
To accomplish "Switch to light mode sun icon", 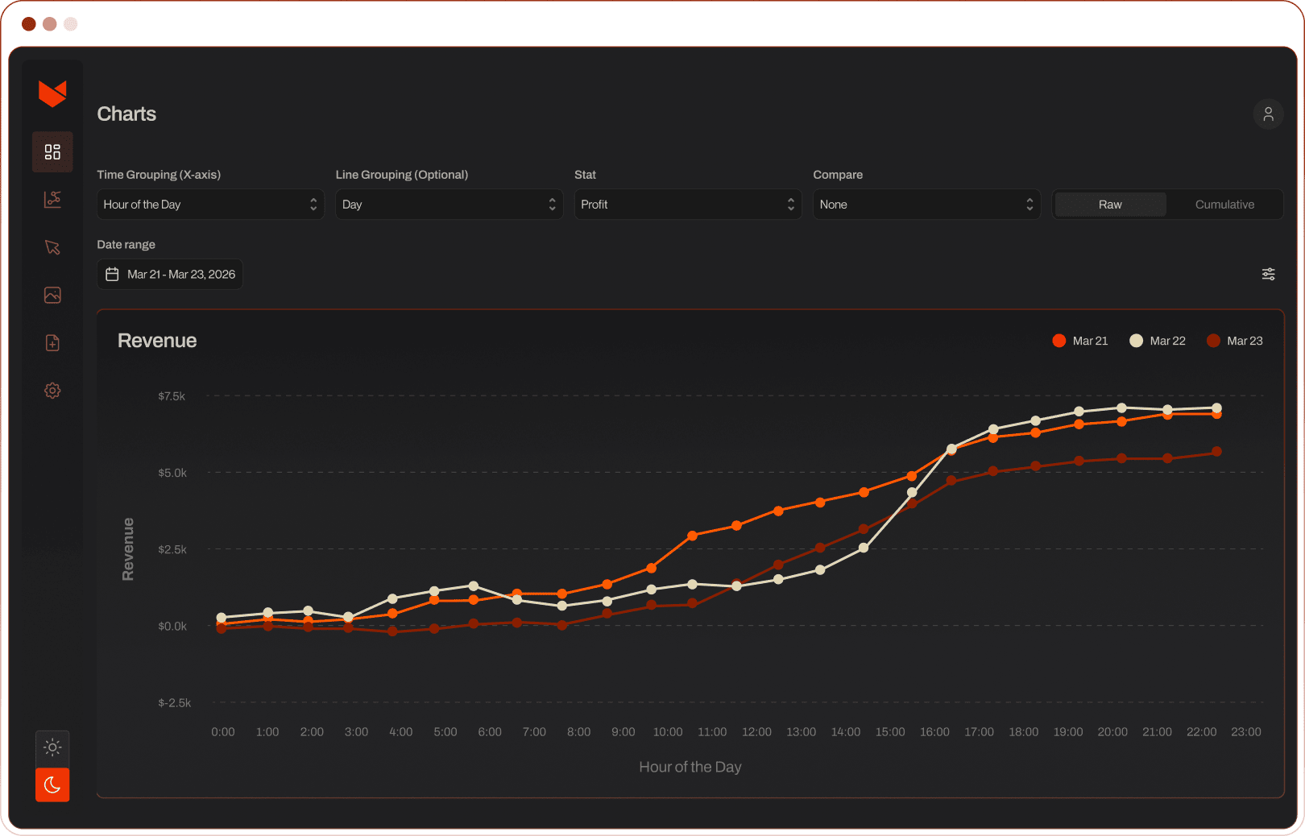I will click(x=52, y=747).
